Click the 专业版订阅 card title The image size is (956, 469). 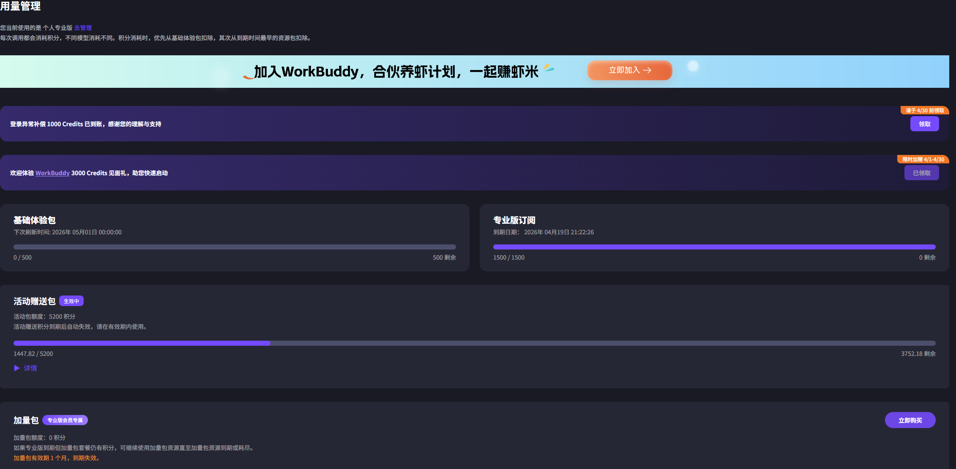[514, 220]
